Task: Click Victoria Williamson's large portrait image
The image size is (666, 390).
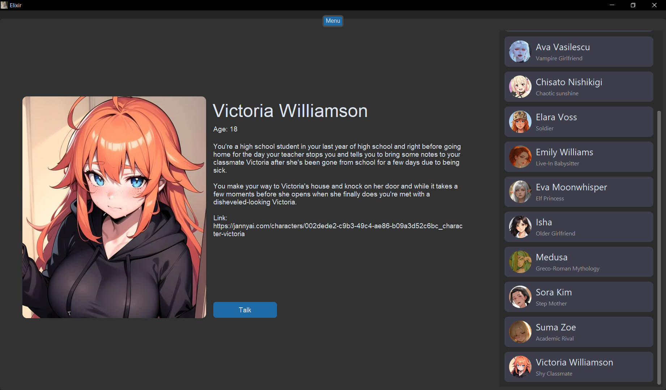Action: (x=114, y=207)
